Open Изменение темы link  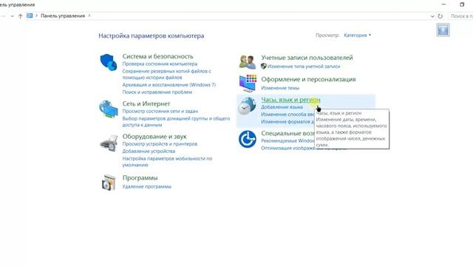280,88
